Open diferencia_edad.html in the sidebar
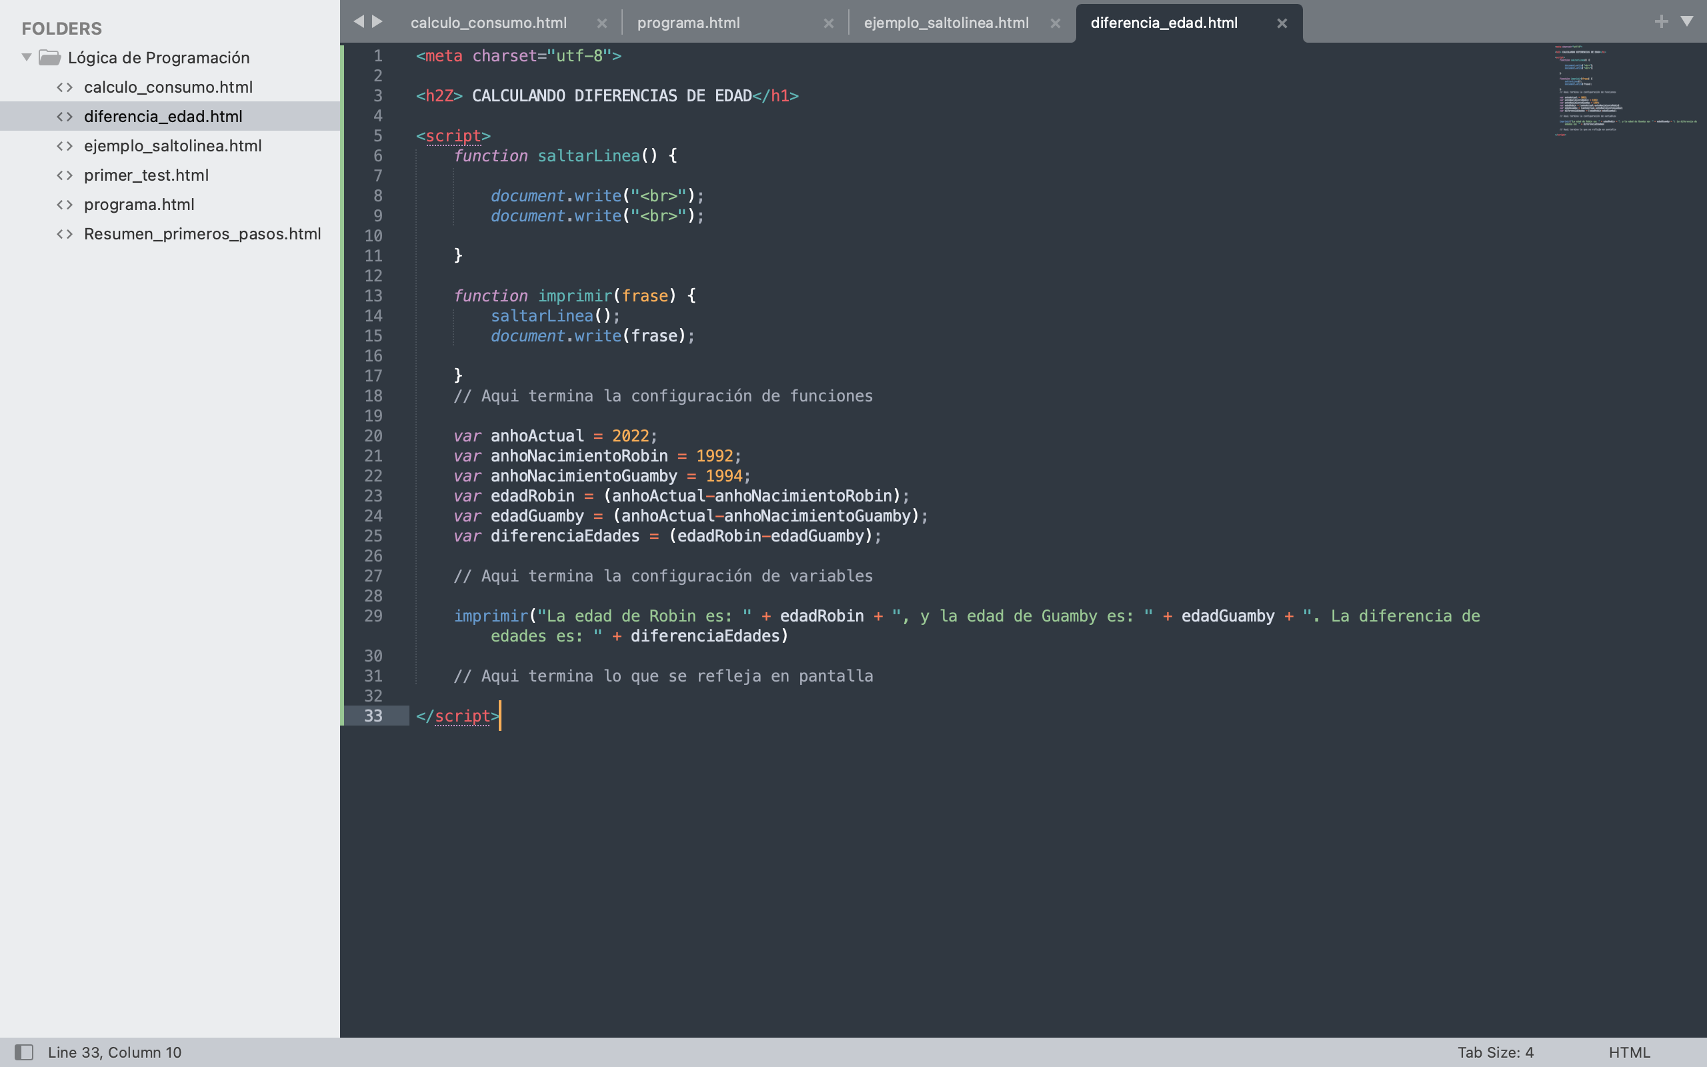Viewport: 1707px width, 1067px height. (163, 117)
